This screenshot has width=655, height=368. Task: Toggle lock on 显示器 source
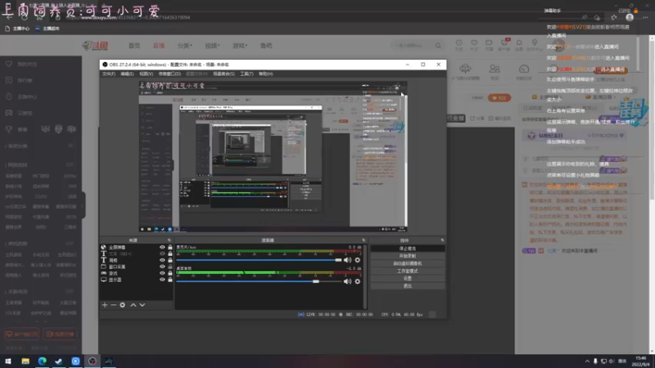coord(170,280)
